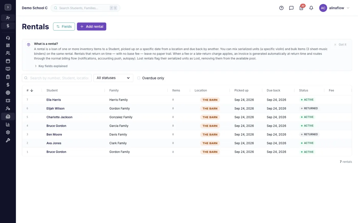Click the Demo School C title
The image size is (358, 223).
35,8
